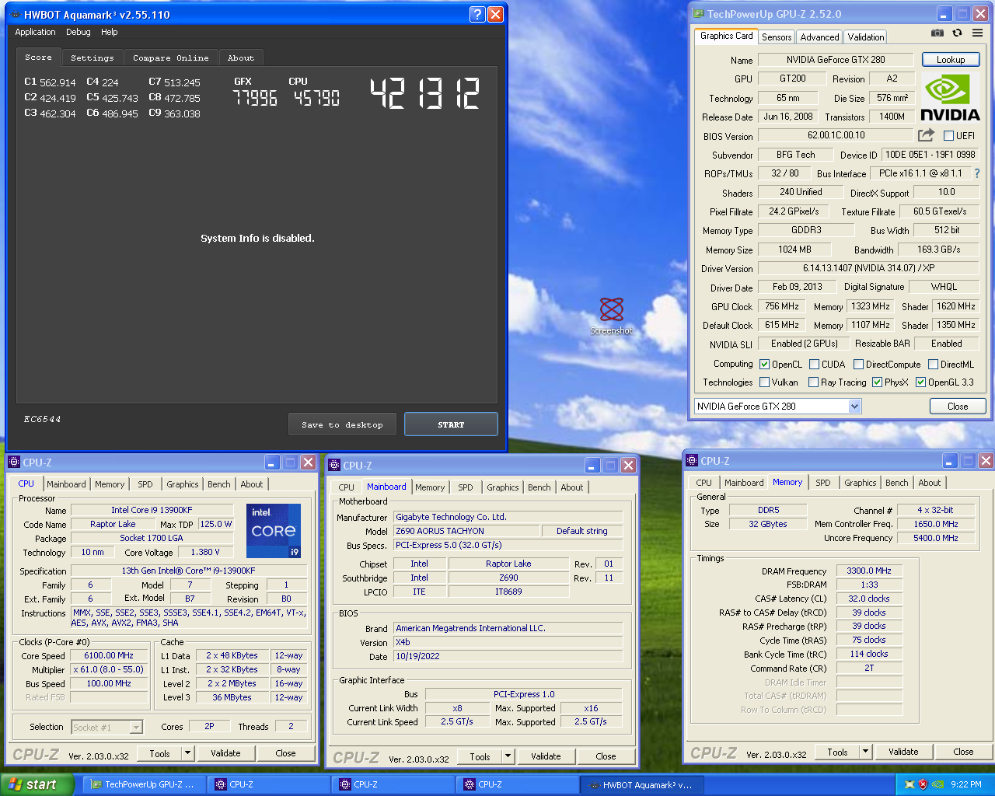Switch to Aquamark Compare Online tab

170,58
